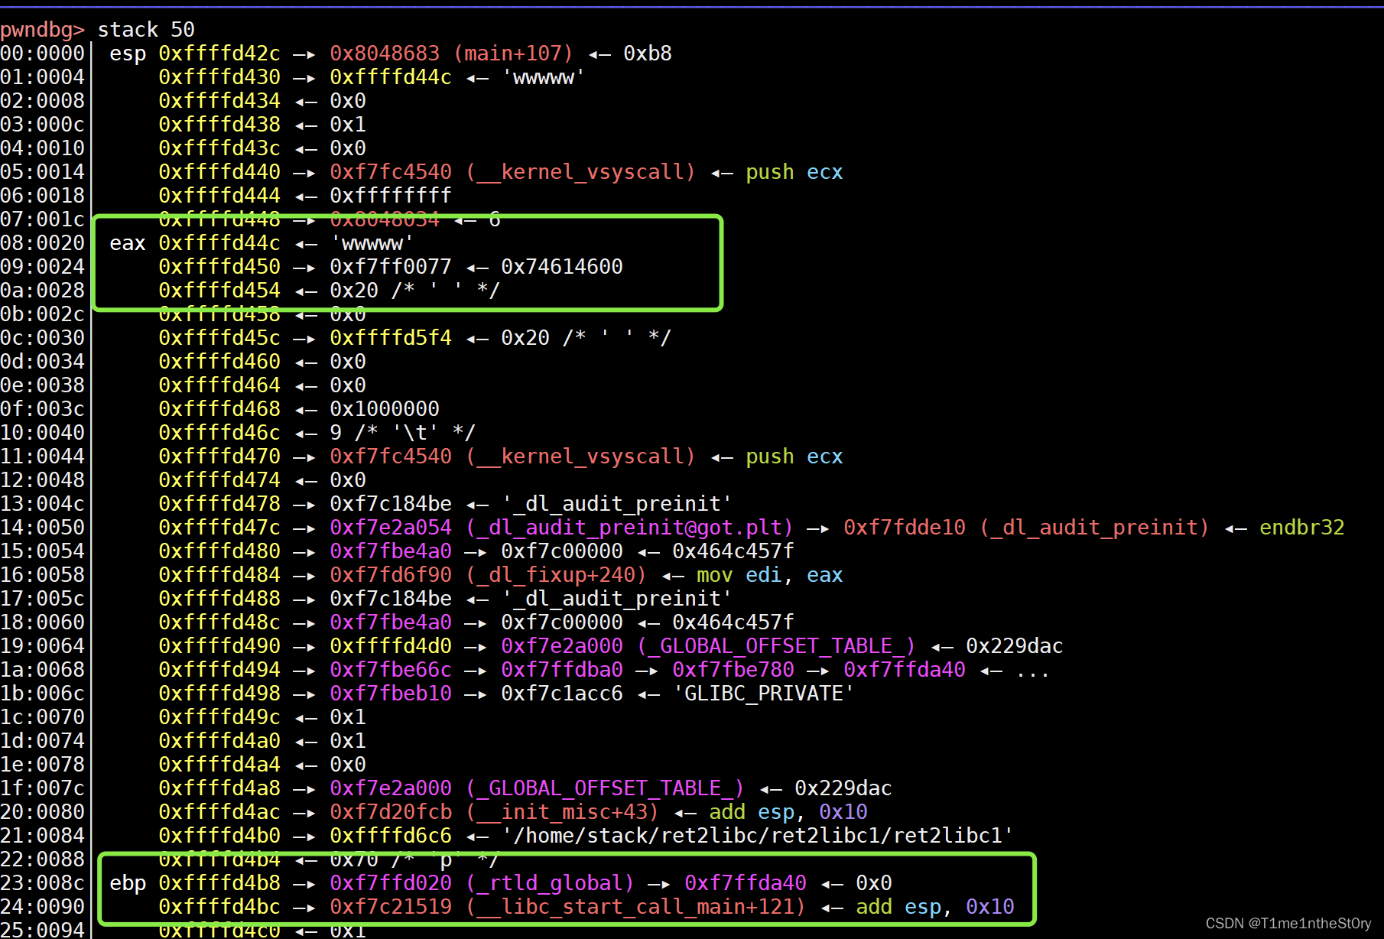Select stack address 0xffffd430
The image size is (1384, 939).
pyautogui.click(x=219, y=77)
